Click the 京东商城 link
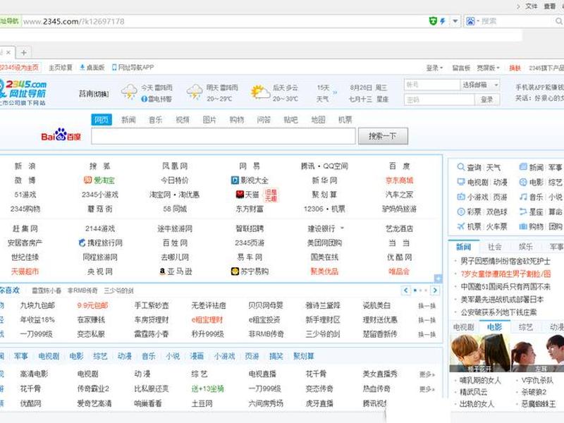This screenshot has width=564, height=423. click(399, 180)
